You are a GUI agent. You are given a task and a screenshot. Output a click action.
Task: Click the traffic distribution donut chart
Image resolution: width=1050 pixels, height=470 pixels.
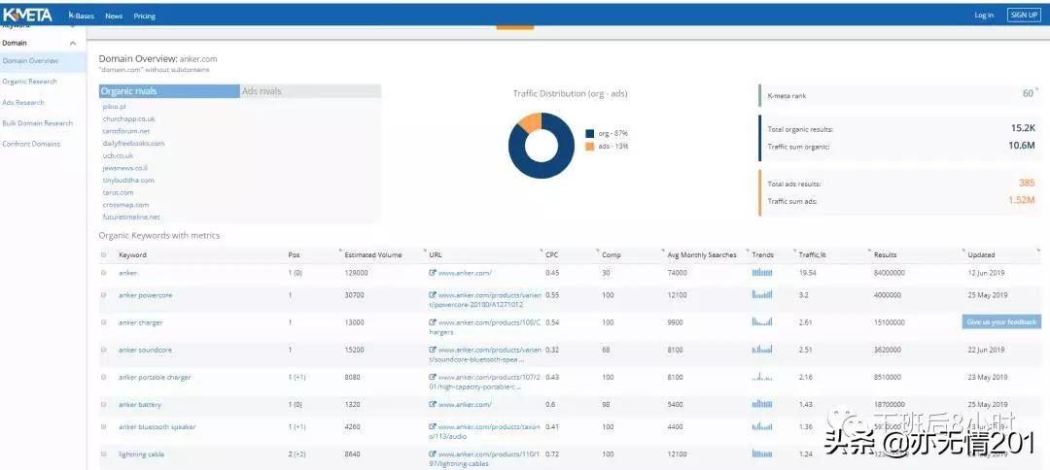[542, 145]
